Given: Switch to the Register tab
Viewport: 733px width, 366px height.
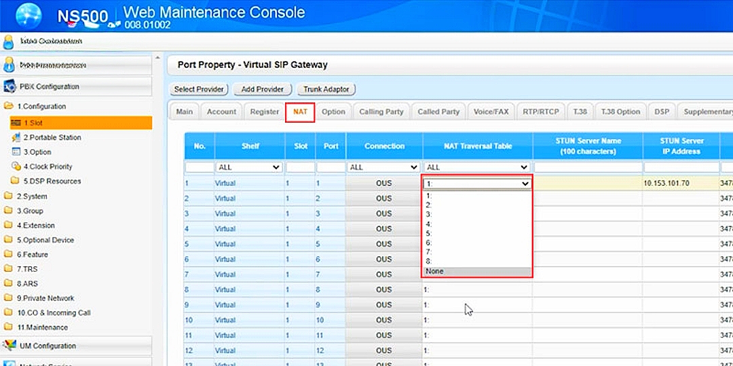Looking at the screenshot, I should (x=264, y=112).
